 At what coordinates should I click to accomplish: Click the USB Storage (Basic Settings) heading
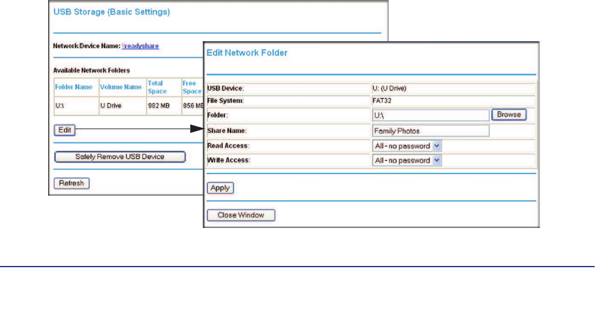coord(111,12)
